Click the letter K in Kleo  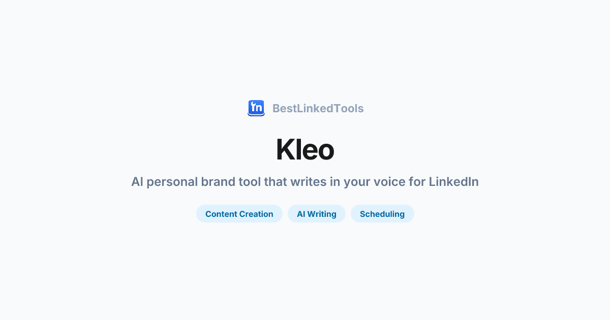pyautogui.click(x=286, y=150)
